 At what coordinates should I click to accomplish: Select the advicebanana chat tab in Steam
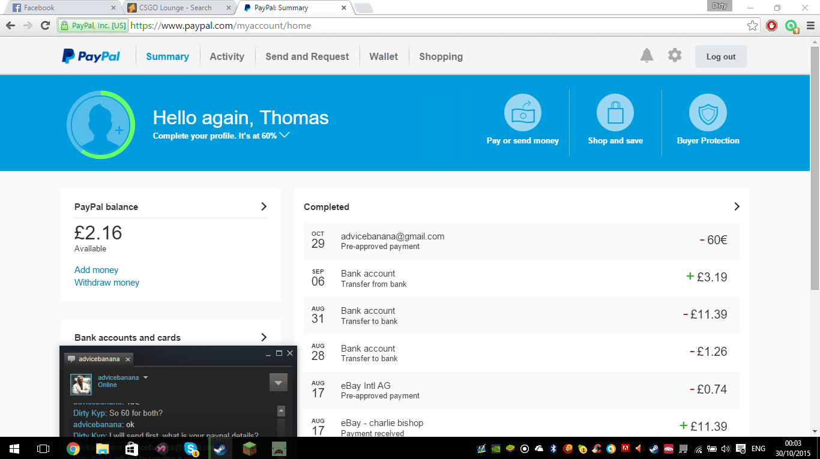click(99, 359)
